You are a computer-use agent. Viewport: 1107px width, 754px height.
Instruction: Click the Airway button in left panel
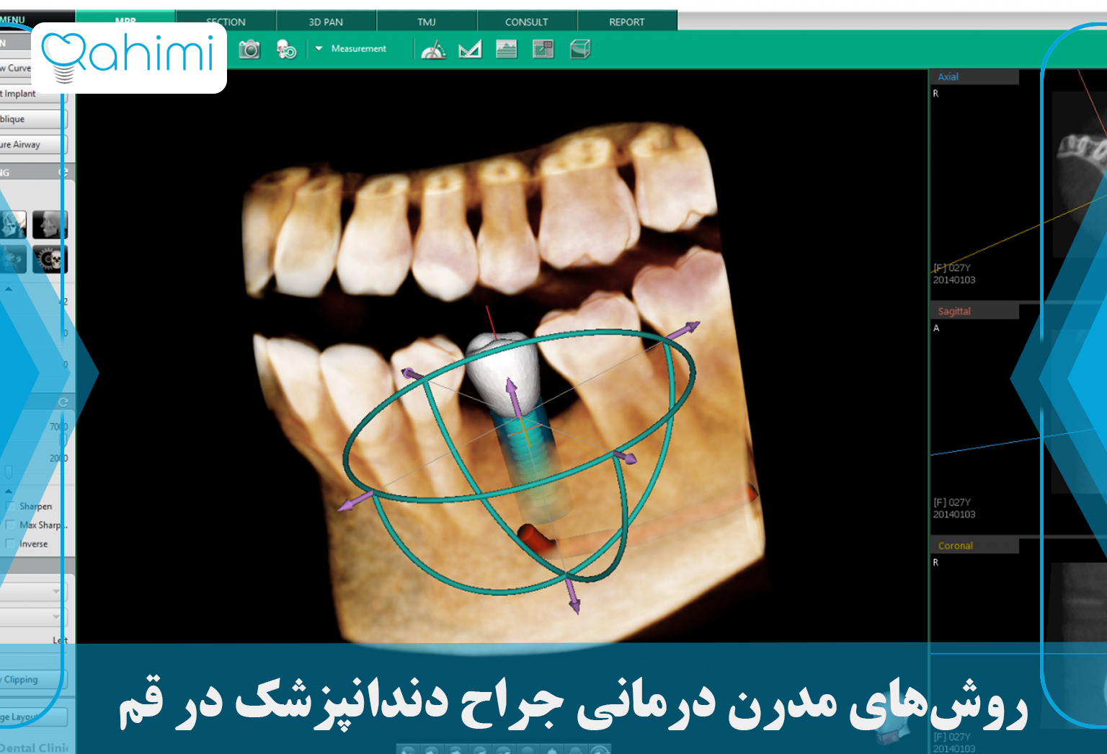[33, 144]
